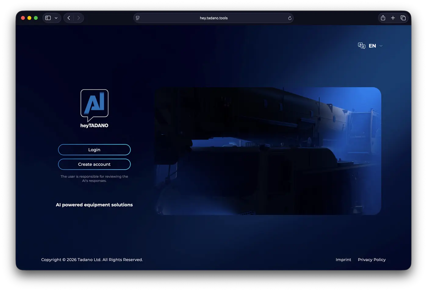Open the page settings icon in address bar
427x291 pixels.
pos(138,18)
